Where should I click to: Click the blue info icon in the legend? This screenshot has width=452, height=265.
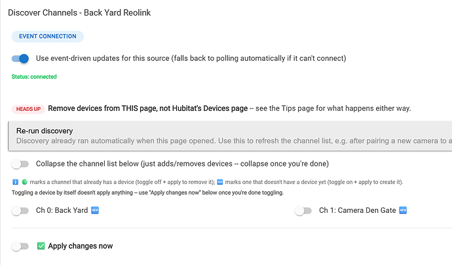pos(15,182)
